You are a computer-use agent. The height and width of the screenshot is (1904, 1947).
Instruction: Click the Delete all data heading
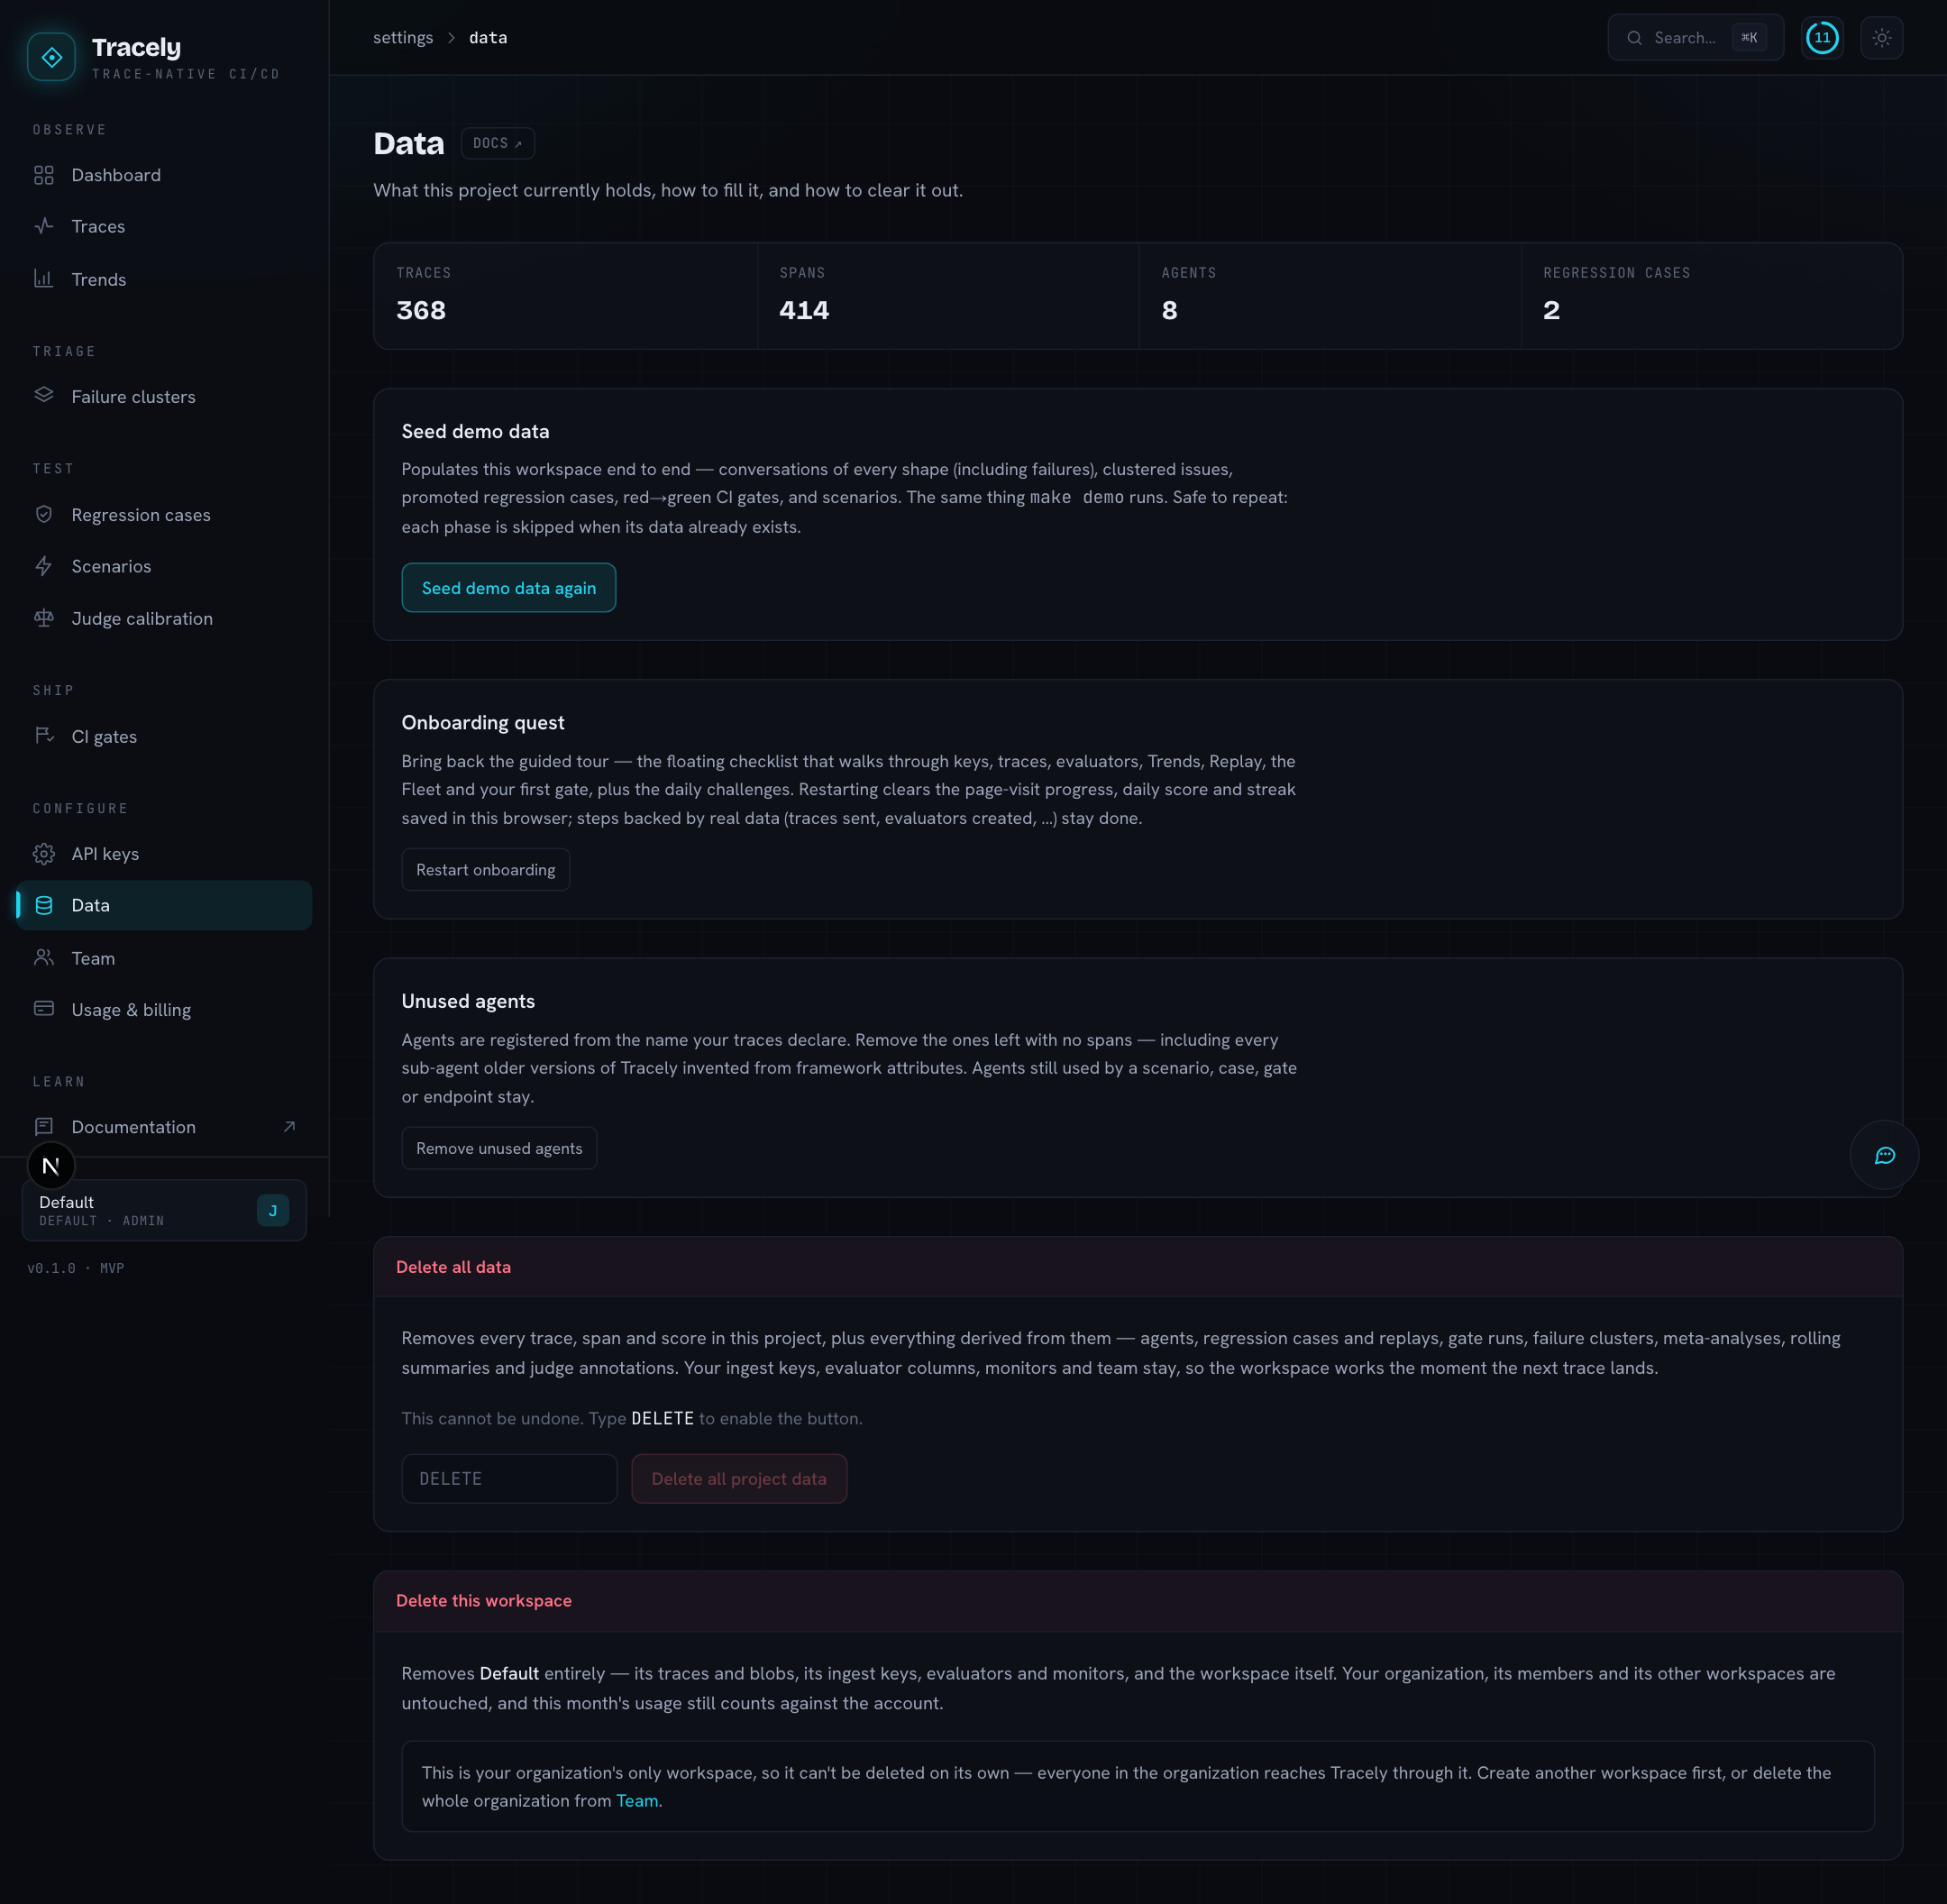point(453,1267)
